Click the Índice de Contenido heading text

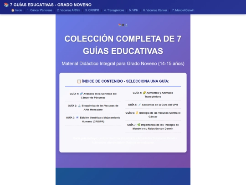tap(126, 81)
